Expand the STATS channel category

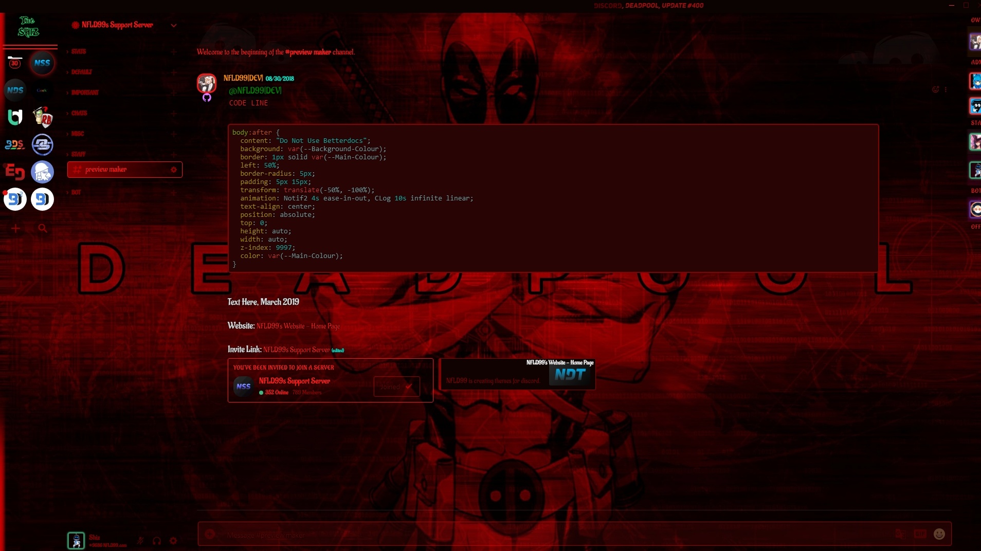(x=78, y=51)
